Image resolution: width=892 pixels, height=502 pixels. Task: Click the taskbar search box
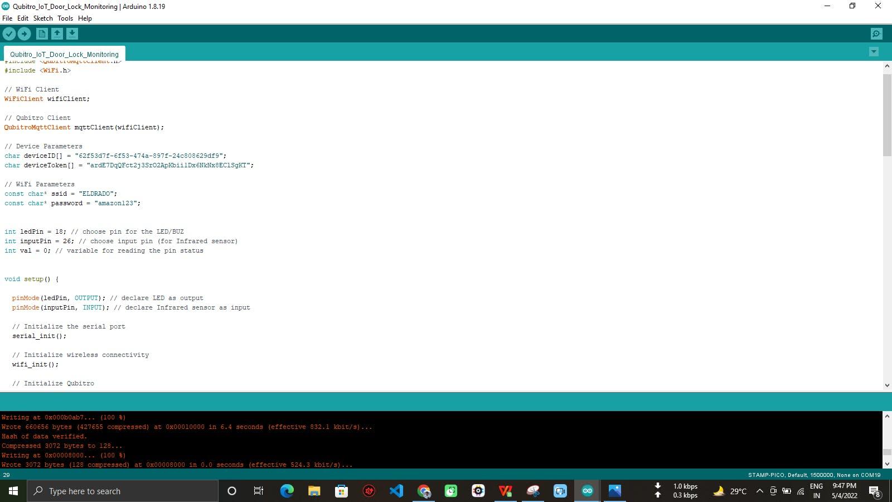pos(123,491)
